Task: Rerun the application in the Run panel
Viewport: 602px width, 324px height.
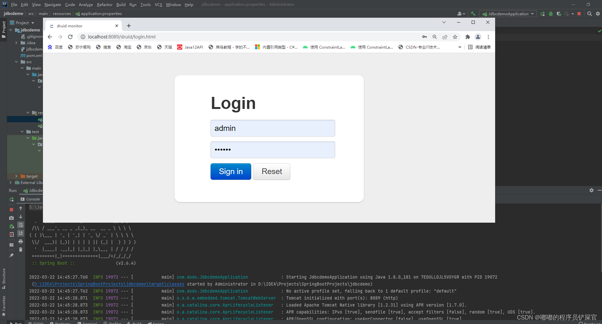Action: point(11,199)
